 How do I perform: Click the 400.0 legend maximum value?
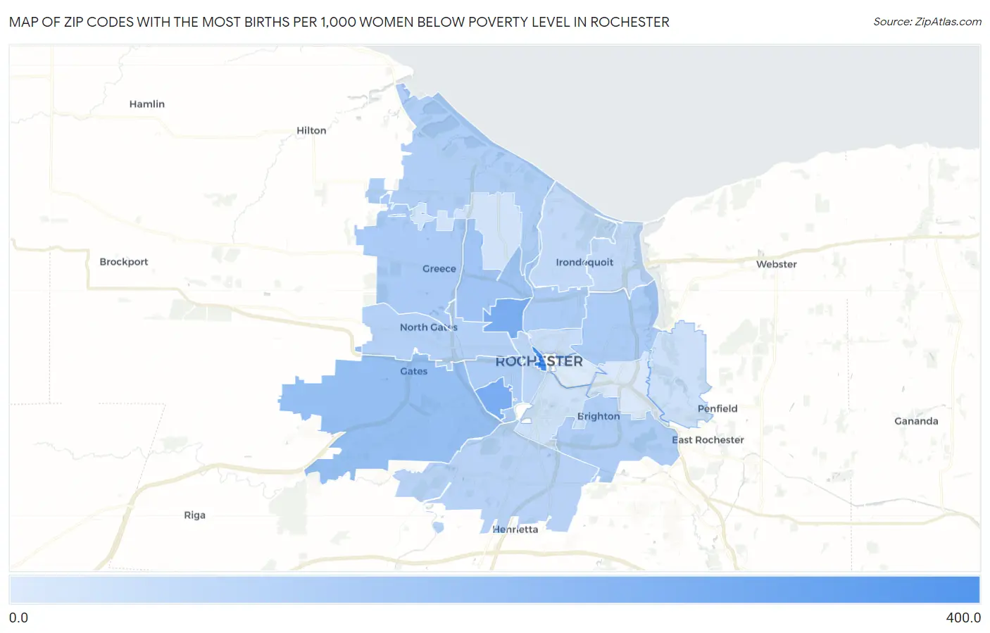tap(963, 618)
